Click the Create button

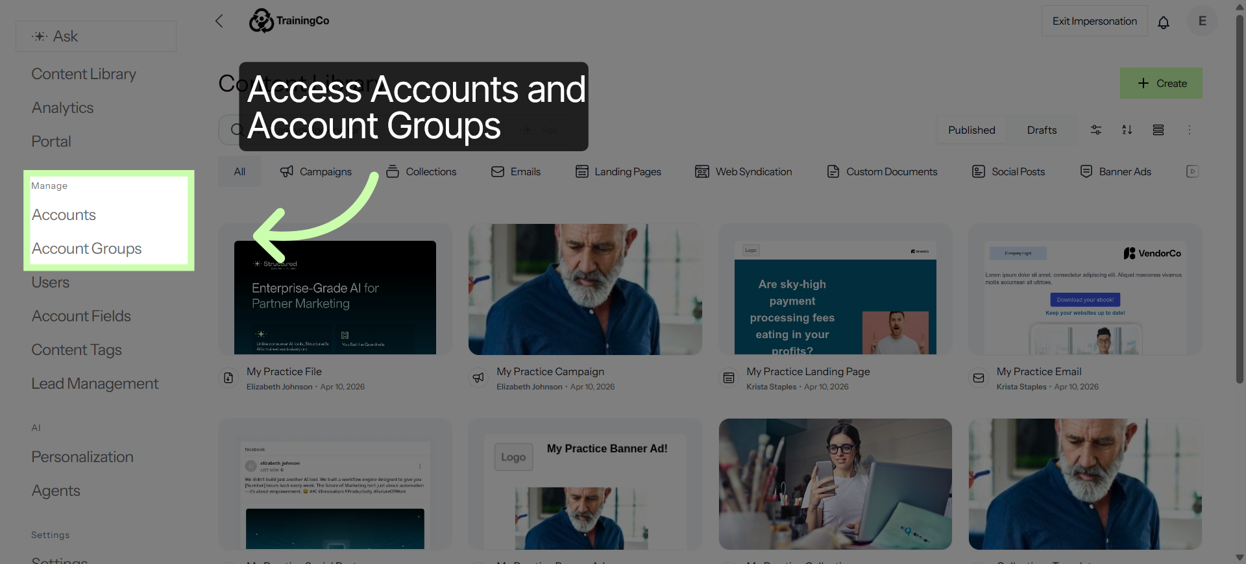click(1161, 83)
